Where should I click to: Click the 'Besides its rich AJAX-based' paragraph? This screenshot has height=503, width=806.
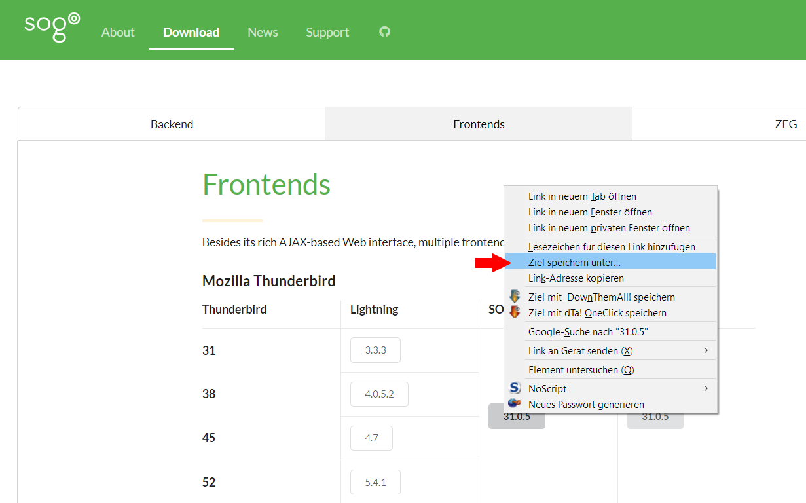click(x=353, y=242)
